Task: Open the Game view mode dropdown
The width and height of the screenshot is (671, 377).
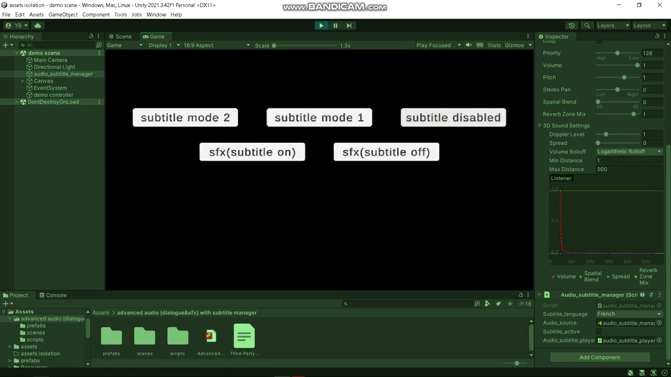Action: 124,45
